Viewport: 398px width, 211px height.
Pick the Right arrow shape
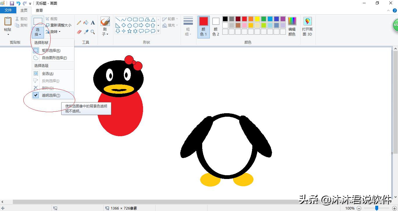[x=141, y=25]
